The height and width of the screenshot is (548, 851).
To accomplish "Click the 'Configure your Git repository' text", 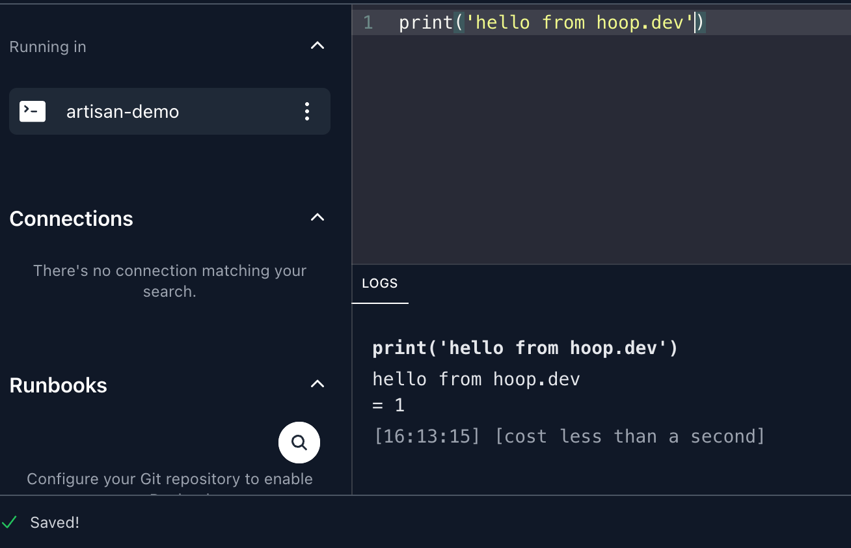I will [169, 479].
